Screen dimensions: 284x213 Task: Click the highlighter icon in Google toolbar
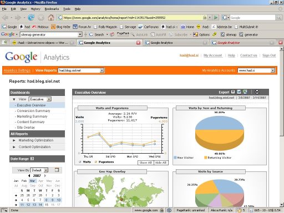215,34
